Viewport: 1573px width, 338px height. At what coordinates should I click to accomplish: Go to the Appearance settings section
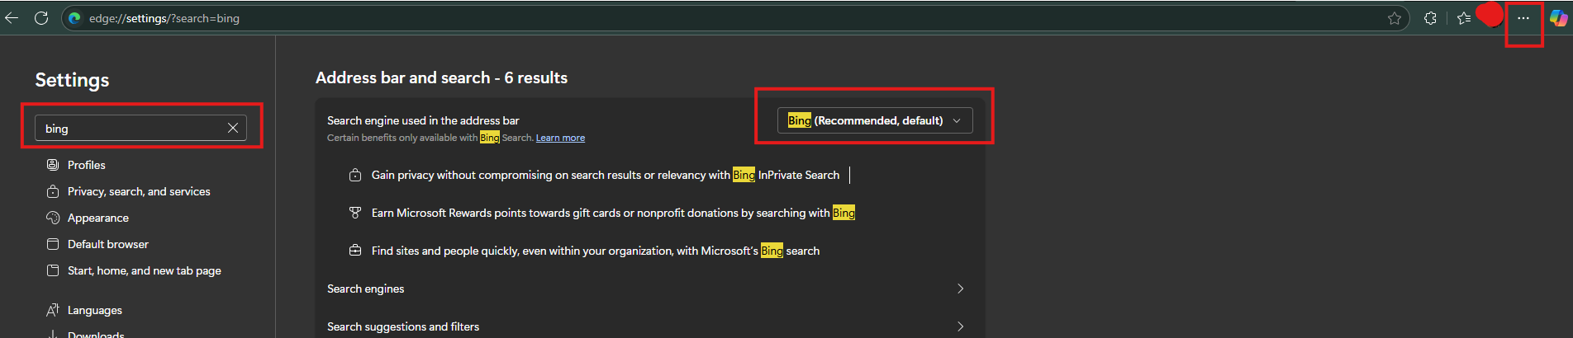pyautogui.click(x=97, y=218)
